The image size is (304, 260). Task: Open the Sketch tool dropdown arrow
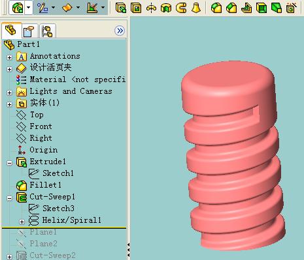(x=53, y=7)
